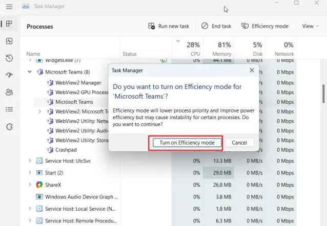Close the Efficiency mode dialog with X
This screenshot has height=226, width=327.
252,71
